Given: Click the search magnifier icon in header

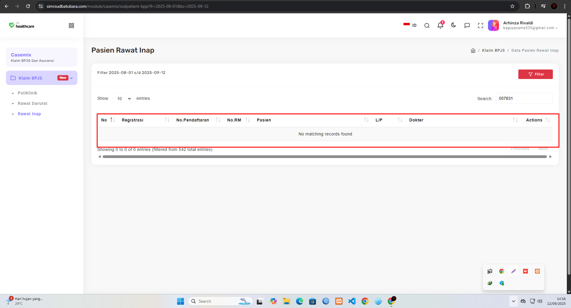Looking at the screenshot, I should [x=427, y=26].
